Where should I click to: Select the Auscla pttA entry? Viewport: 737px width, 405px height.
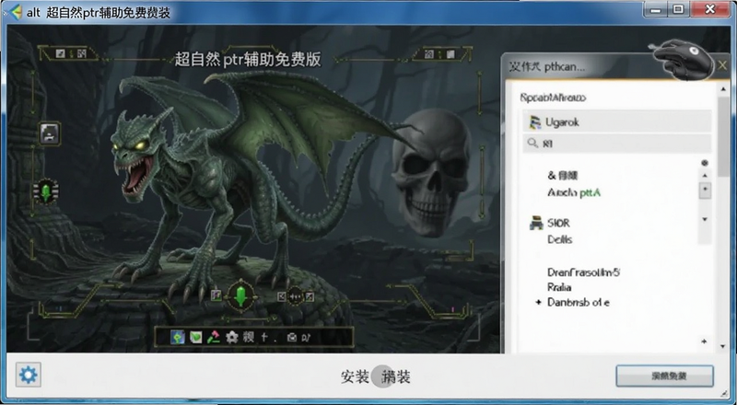point(573,192)
